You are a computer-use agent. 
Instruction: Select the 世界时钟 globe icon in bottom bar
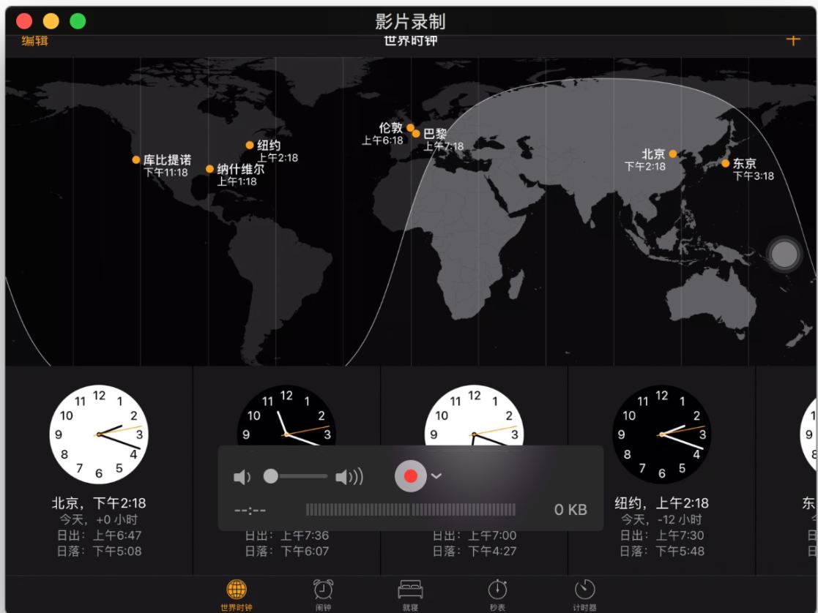pyautogui.click(x=235, y=589)
